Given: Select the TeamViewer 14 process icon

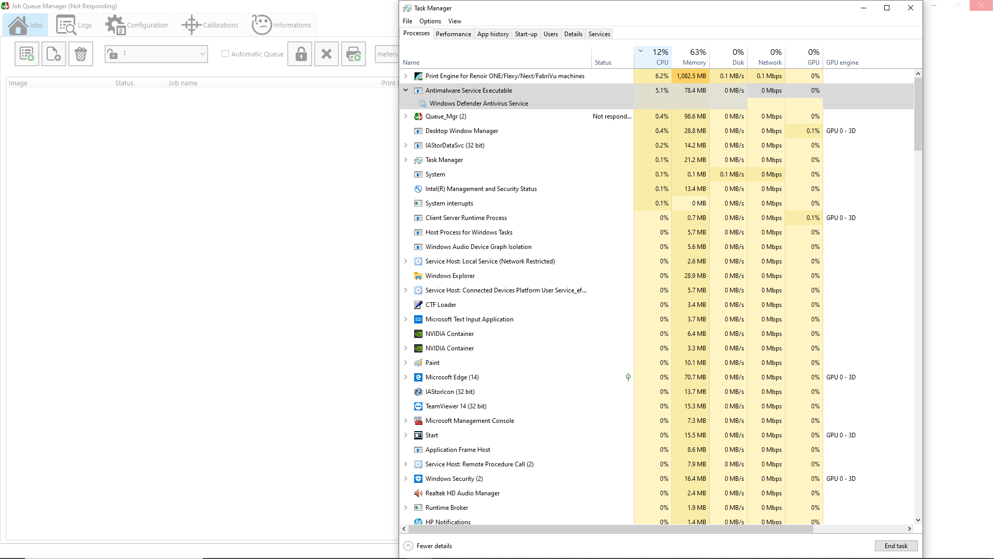Looking at the screenshot, I should [x=418, y=406].
